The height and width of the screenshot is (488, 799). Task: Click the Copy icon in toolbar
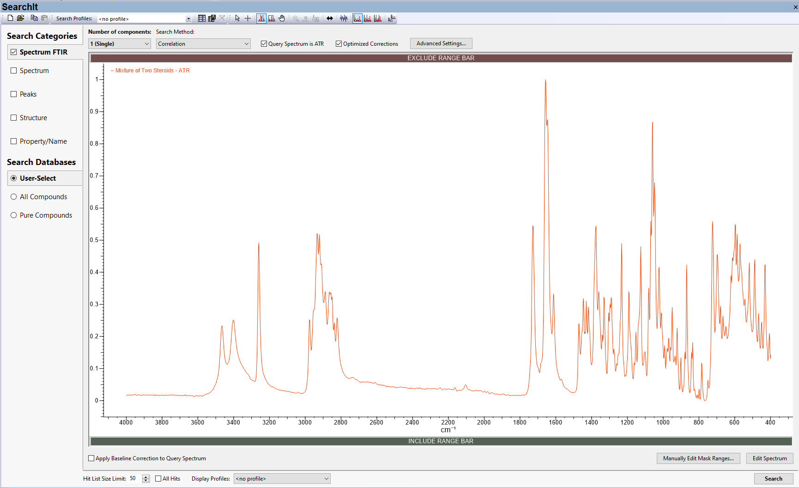[x=34, y=18]
